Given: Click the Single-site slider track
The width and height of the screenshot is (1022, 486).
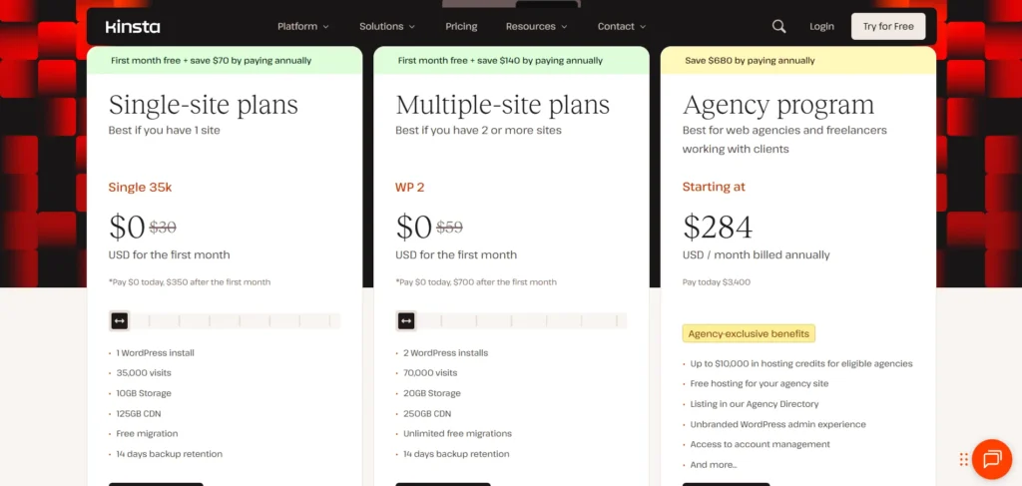Looking at the screenshot, I should (240, 320).
